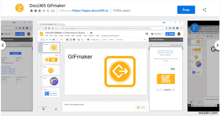This screenshot has height=116, width=221.
Task: Select the slide 1 GIFmaker thumbnail
Action: pos(51,47)
